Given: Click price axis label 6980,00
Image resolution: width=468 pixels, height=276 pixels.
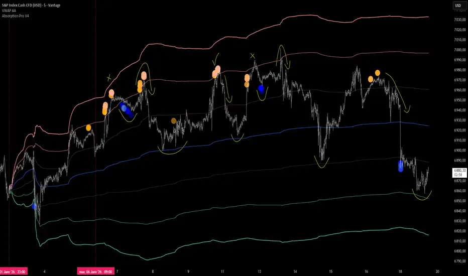Looking at the screenshot, I should click(460, 70).
